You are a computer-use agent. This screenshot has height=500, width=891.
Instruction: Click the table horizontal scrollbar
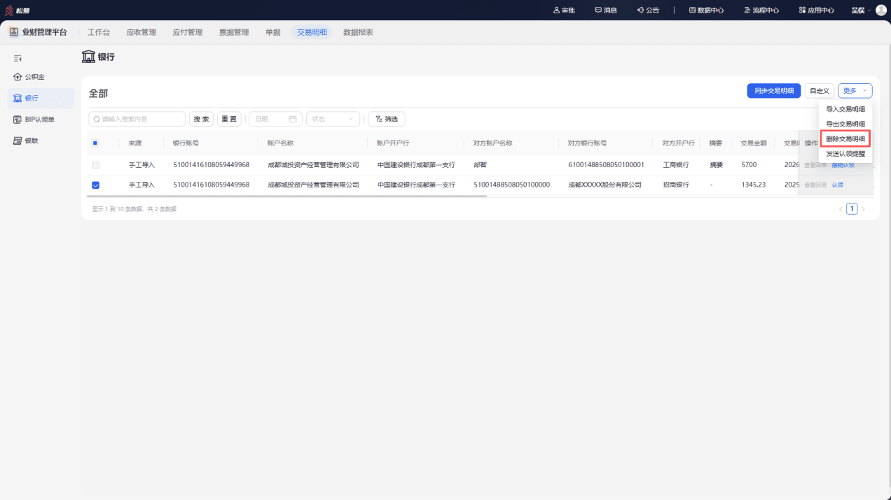coord(286,197)
